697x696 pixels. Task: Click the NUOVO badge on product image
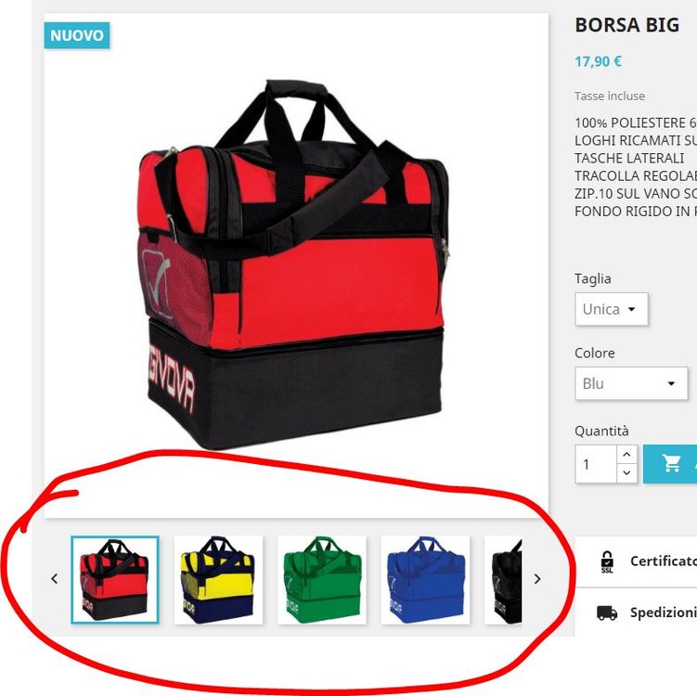click(77, 35)
